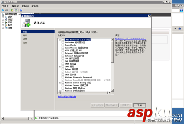Image resolution: width=184 pixels, height=124 pixels.
Task: Select the 功能 wizard step
Action: [x=38, y=32]
